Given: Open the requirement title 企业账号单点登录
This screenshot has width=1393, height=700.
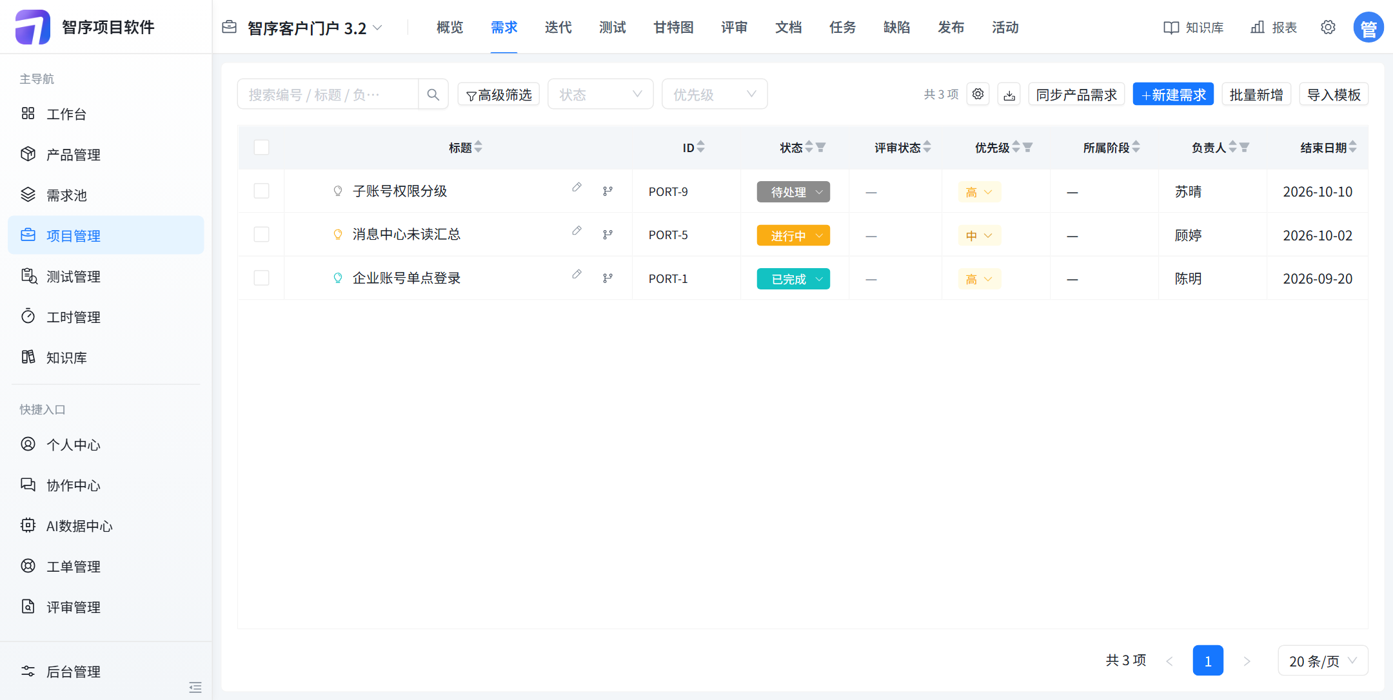Looking at the screenshot, I should (x=406, y=278).
